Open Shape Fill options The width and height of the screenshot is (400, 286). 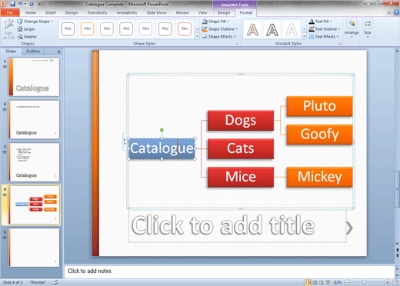(215, 22)
